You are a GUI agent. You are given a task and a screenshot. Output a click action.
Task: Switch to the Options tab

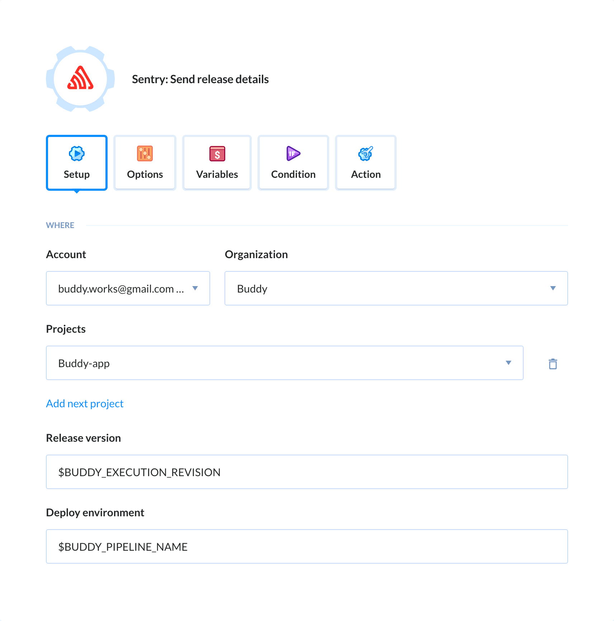[145, 163]
